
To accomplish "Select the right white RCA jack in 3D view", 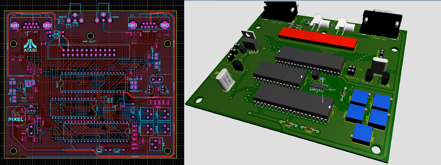I will pos(345,26).
